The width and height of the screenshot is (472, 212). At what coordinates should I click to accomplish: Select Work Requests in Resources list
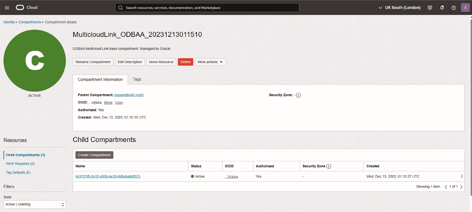point(20,164)
